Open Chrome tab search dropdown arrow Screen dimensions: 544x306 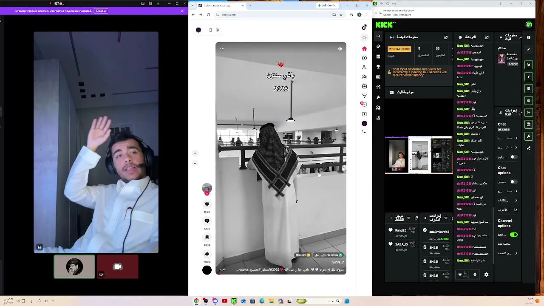click(193, 6)
